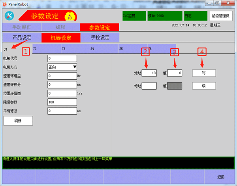Click the PanelRobot title bar logo
Image resolution: width=237 pixels, height=186 pixels.
[x=5, y=3]
